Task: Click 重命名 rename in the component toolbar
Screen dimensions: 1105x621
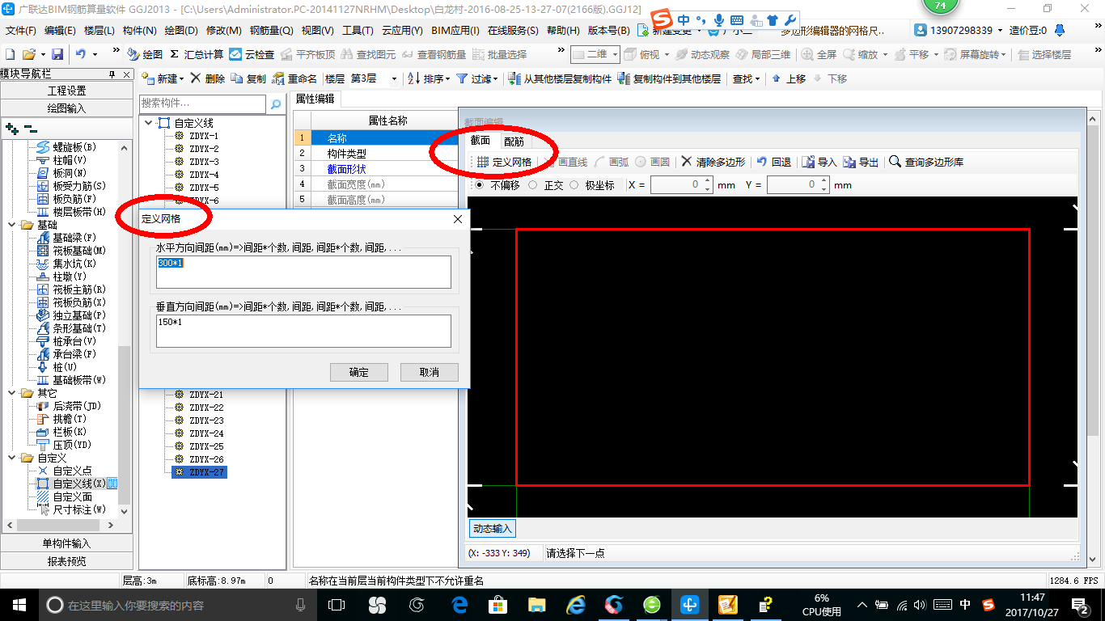Action: (295, 78)
